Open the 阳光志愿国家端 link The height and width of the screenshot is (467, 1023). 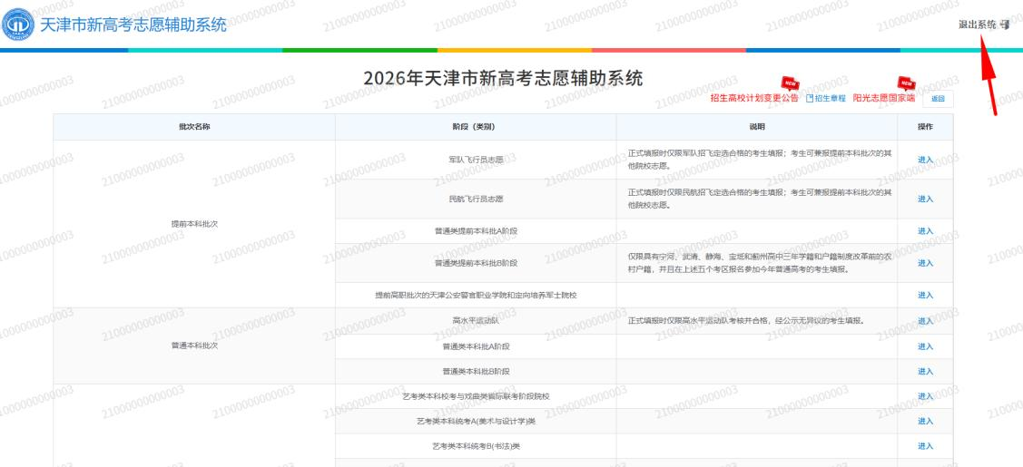(883, 98)
